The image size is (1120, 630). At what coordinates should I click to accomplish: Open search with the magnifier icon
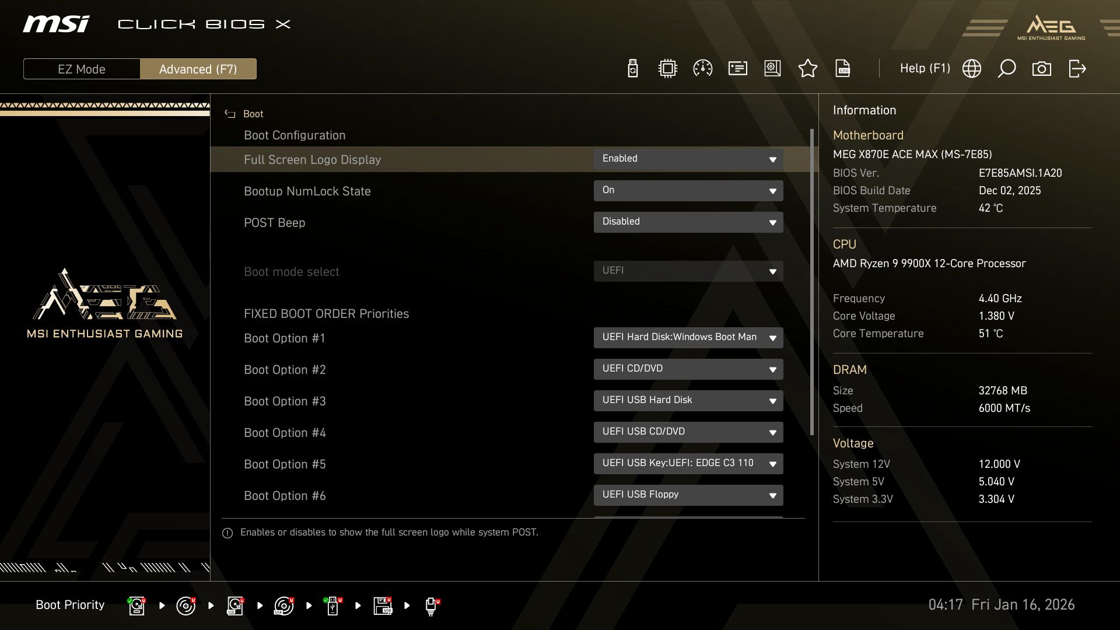pos(1006,68)
